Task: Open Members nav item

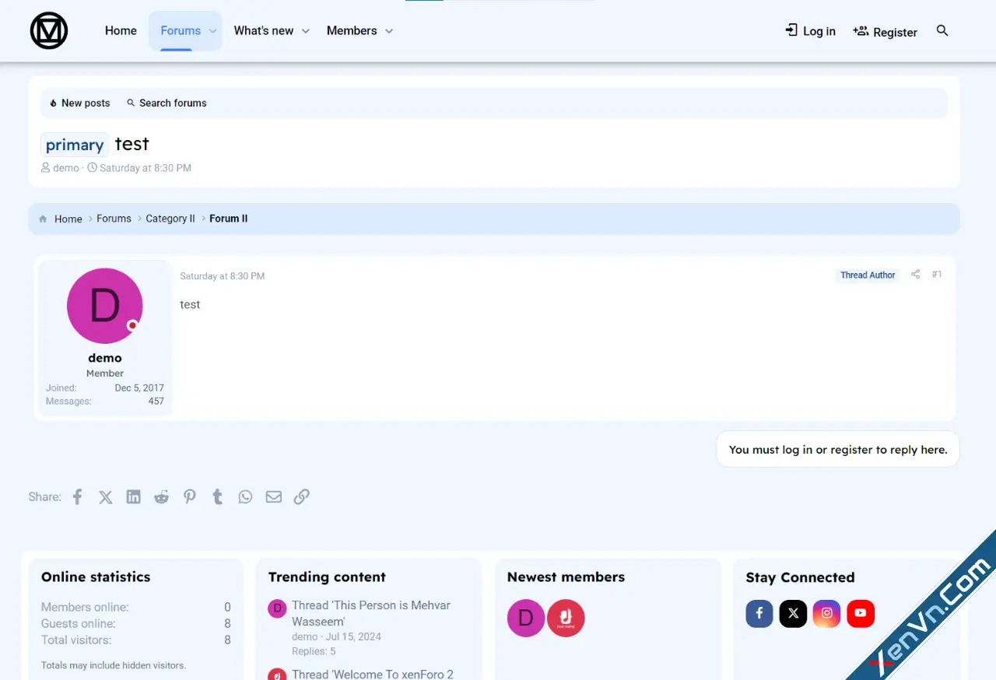Action: [x=352, y=31]
